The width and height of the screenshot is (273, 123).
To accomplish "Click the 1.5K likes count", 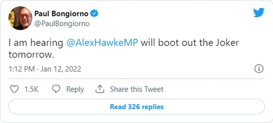I will point(31,89).
